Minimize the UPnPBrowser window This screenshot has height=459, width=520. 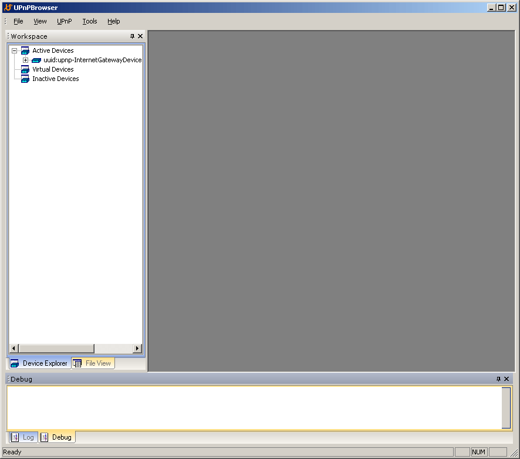(x=491, y=7)
